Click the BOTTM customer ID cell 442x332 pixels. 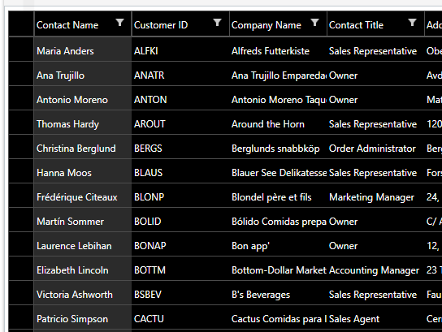point(180,269)
